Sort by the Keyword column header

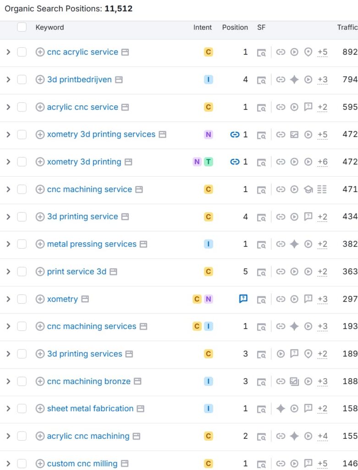[x=50, y=27]
